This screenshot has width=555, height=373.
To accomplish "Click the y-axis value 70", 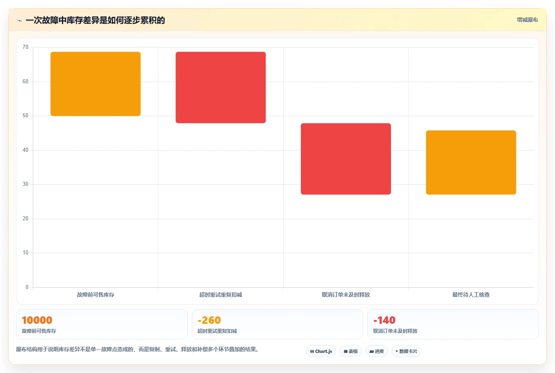I will pos(25,47).
